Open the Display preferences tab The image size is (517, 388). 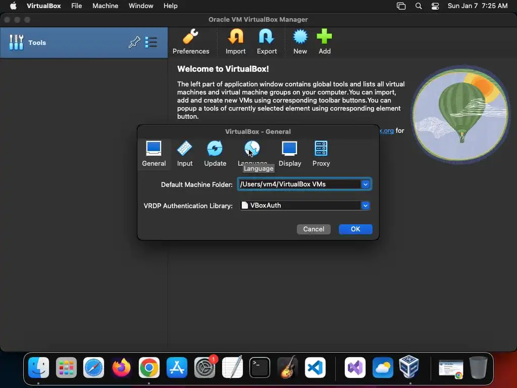(289, 154)
